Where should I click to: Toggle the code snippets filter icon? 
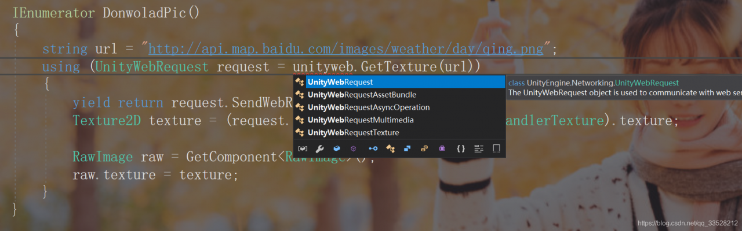(x=496, y=148)
